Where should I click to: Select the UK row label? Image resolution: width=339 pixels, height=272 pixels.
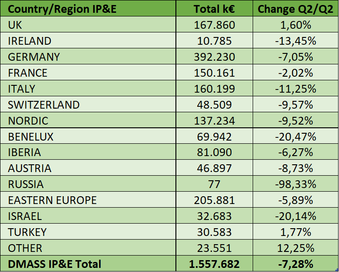tap(15, 25)
